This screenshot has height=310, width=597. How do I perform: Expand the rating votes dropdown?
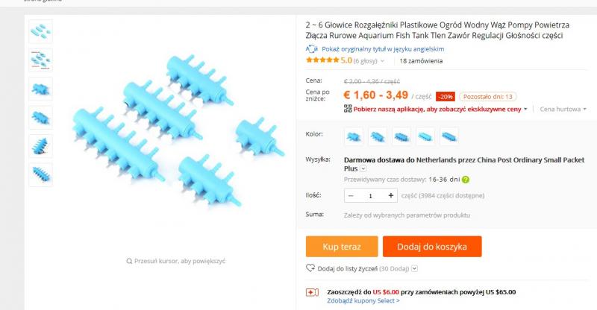click(383, 61)
